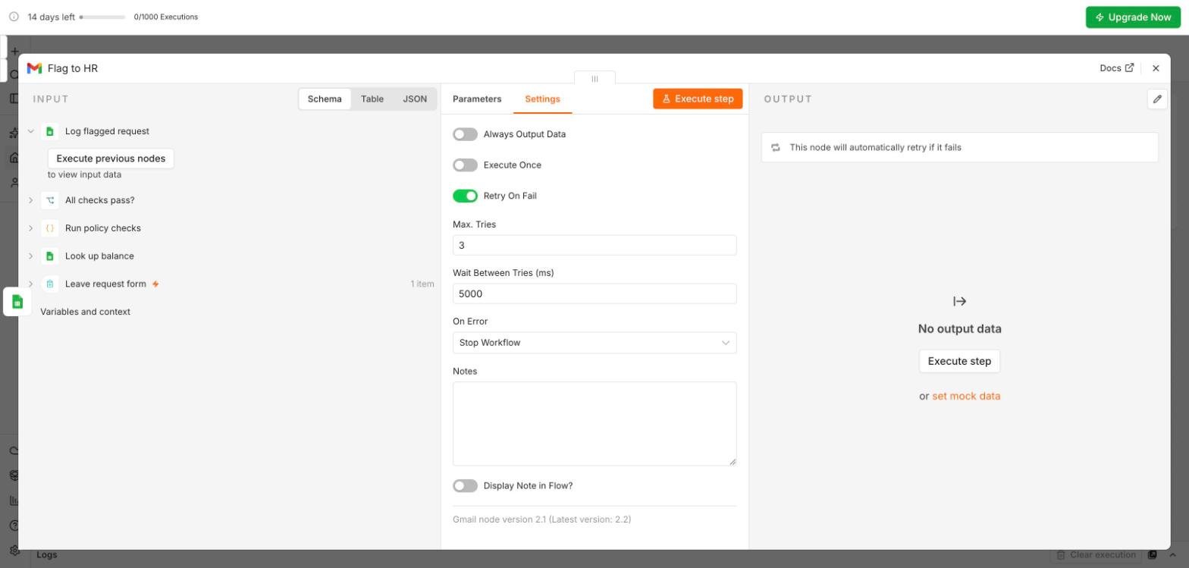Click the Google Sheets node icon on left edge
This screenshot has height=568, width=1189.
[x=17, y=302]
